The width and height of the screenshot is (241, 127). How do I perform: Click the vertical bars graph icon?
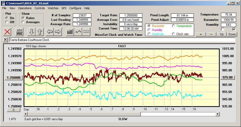click(70, 32)
